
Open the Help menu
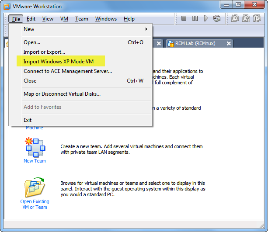(x=129, y=19)
